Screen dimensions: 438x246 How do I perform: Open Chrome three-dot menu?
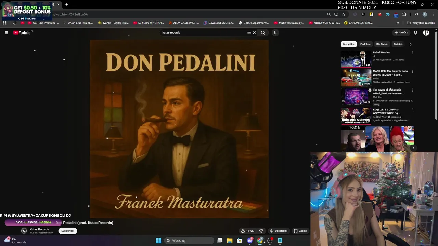tap(432, 14)
